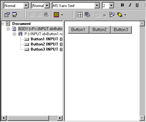This screenshot has height=122, width=146.
Task: Click the outline pane scroll left arrow
Action: click(4, 118)
